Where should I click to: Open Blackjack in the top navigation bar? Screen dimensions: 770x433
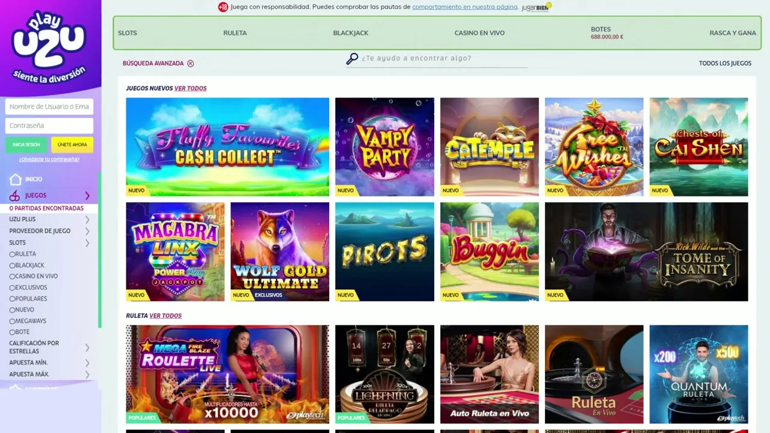point(351,33)
